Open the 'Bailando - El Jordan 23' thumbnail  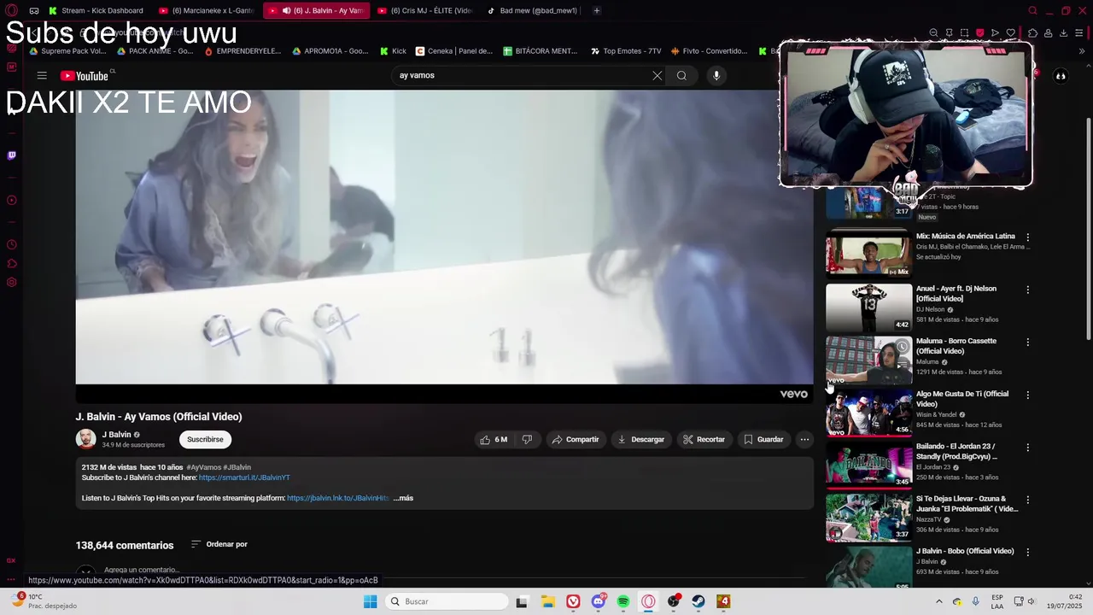tap(868, 465)
